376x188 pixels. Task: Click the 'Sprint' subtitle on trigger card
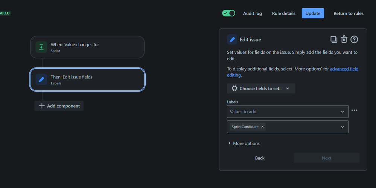pos(55,51)
